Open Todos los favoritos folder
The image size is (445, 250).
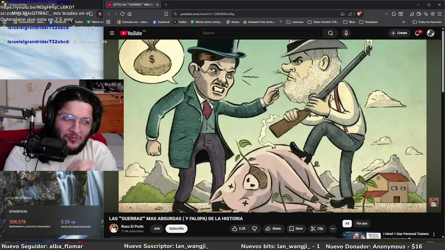click(427, 22)
